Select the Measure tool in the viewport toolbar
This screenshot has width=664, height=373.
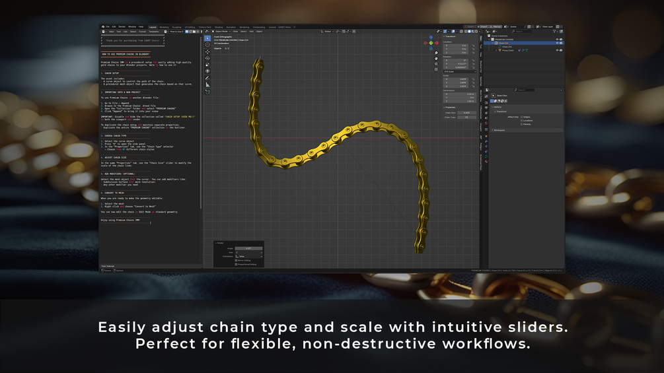207,85
